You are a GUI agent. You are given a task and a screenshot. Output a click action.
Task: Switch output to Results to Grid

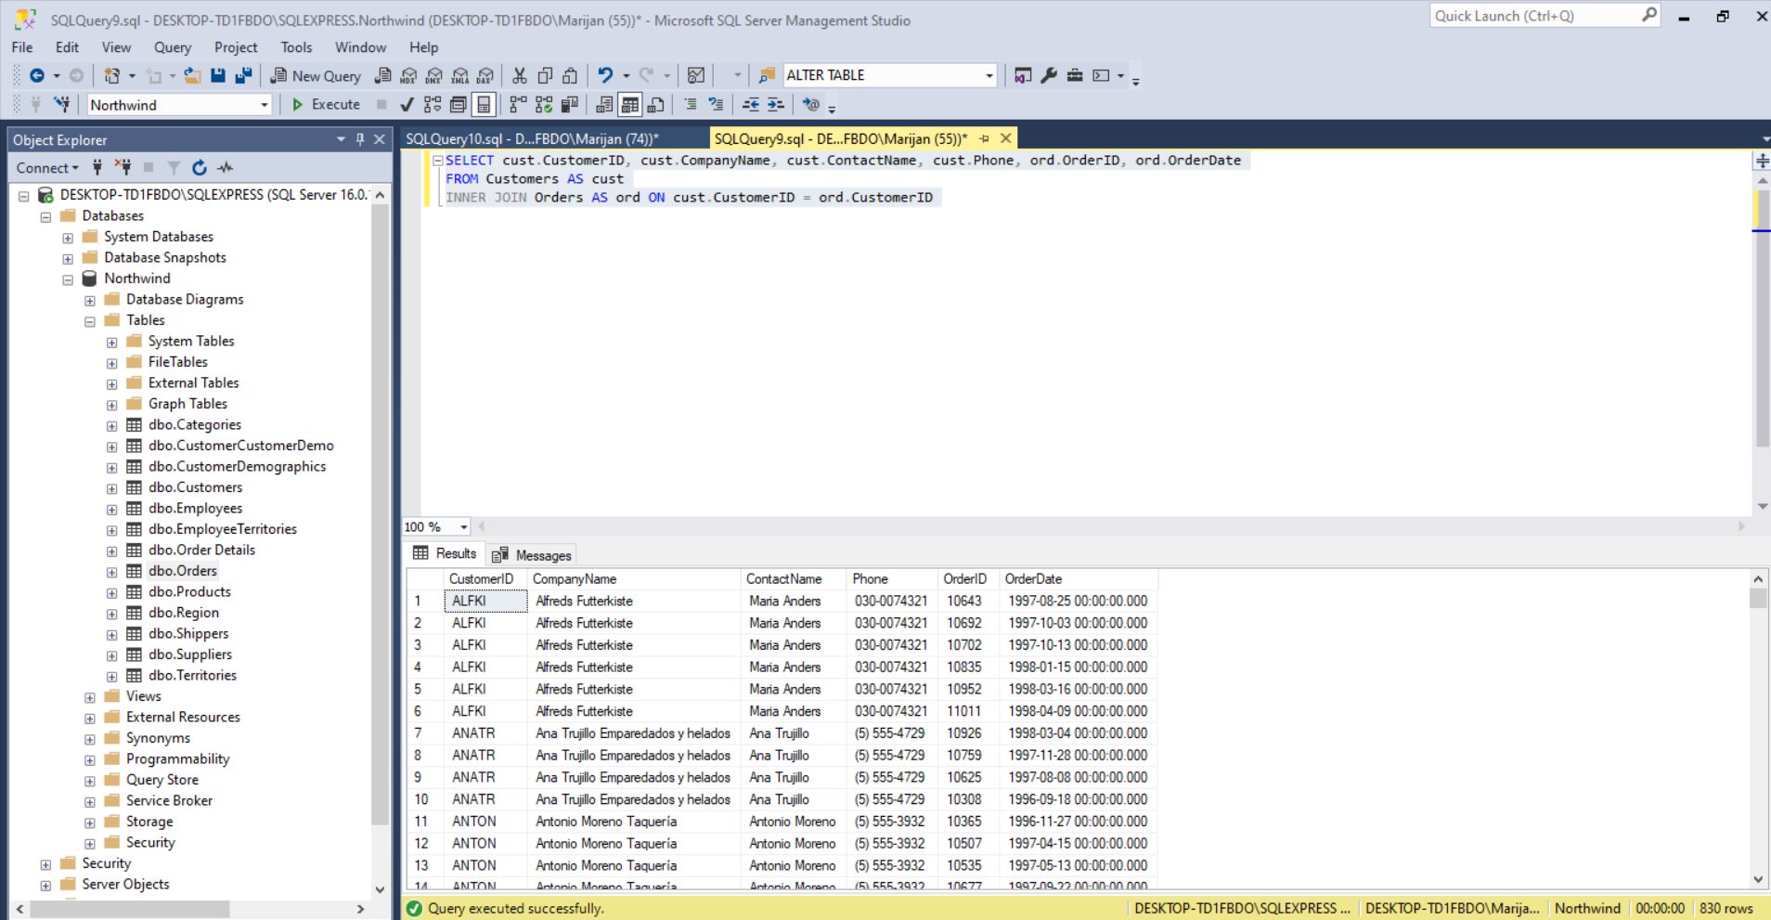tap(630, 104)
